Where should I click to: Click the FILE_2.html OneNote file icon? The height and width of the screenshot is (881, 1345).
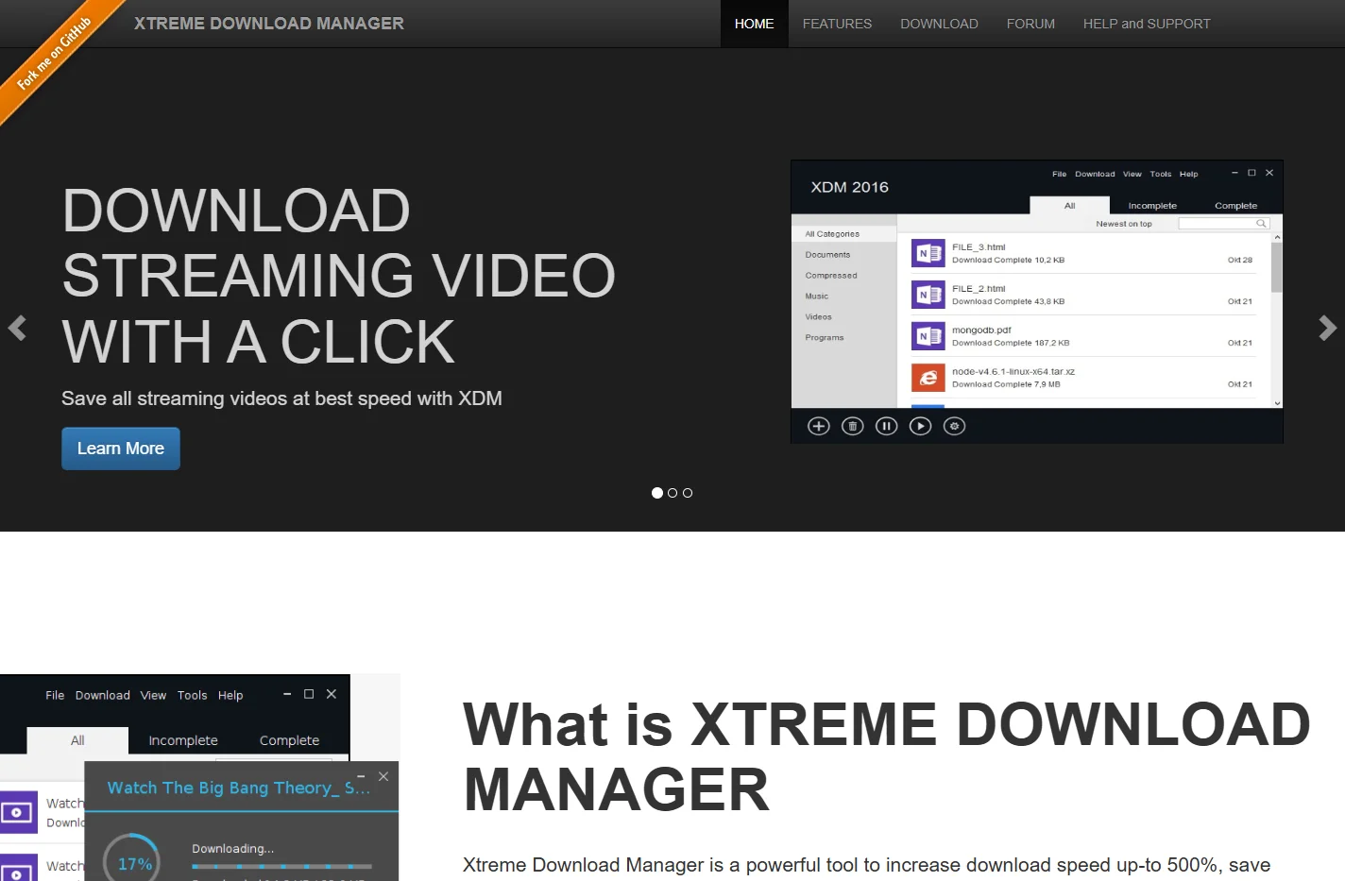point(928,295)
